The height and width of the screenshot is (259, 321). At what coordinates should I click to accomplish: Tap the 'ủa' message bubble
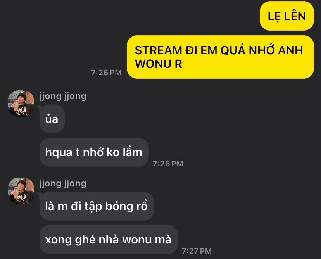point(52,119)
